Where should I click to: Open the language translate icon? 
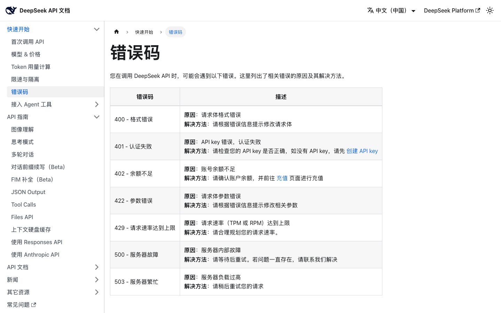[x=371, y=10]
